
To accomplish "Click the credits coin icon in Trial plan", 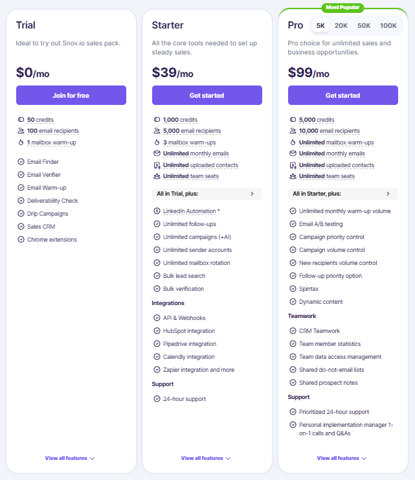I will [x=21, y=120].
